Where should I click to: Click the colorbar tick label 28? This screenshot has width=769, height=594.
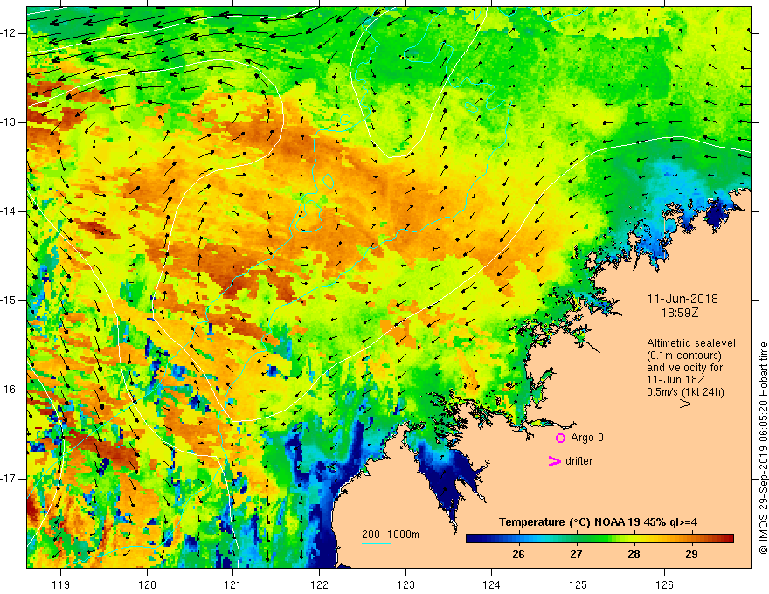634,555
